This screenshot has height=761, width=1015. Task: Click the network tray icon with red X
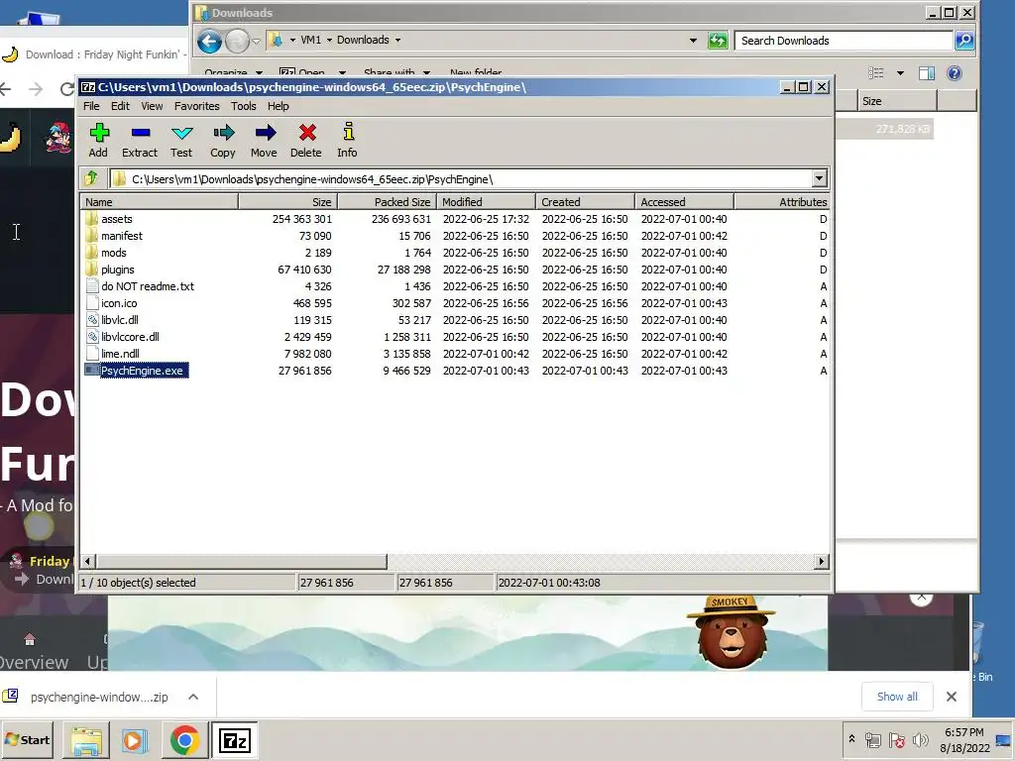click(x=896, y=739)
